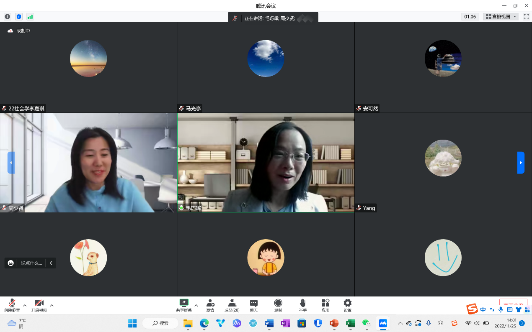Screen dimensions: 532x332
Task: Go to next page of participants
Action: (x=521, y=163)
